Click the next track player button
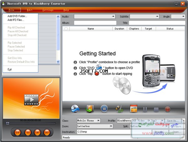Image resolution: width=188 pixels, height=142 pixels. tap(47, 132)
